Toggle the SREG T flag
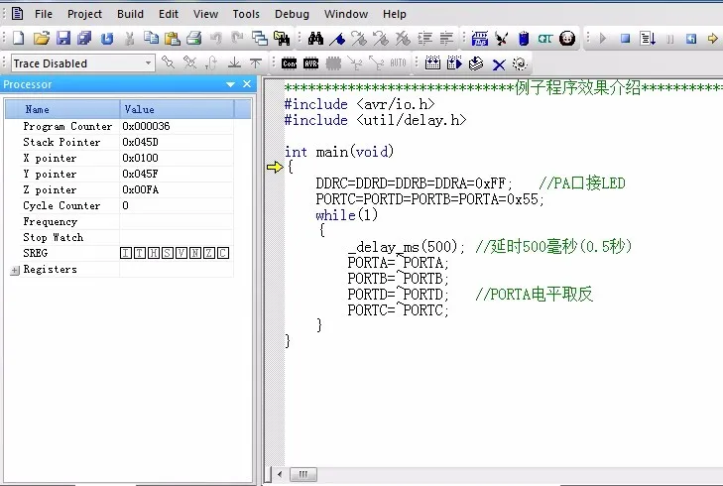The width and height of the screenshot is (723, 486). pos(140,253)
